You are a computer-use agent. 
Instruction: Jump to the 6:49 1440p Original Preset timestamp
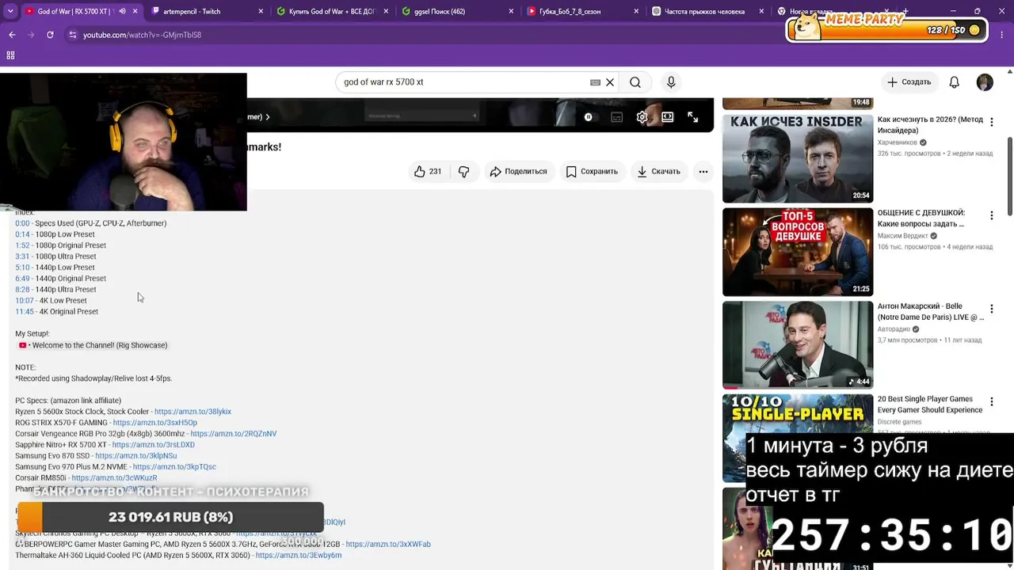click(x=22, y=279)
